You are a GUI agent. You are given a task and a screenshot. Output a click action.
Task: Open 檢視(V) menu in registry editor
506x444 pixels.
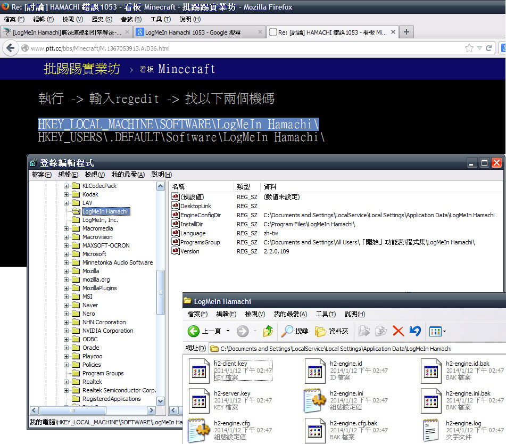[x=95, y=175]
